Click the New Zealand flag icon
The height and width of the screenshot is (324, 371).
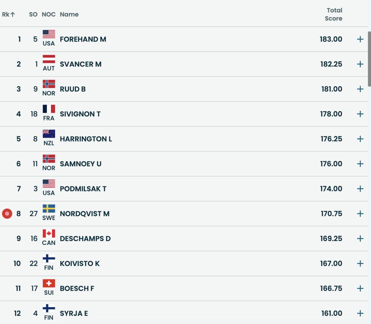click(49, 134)
